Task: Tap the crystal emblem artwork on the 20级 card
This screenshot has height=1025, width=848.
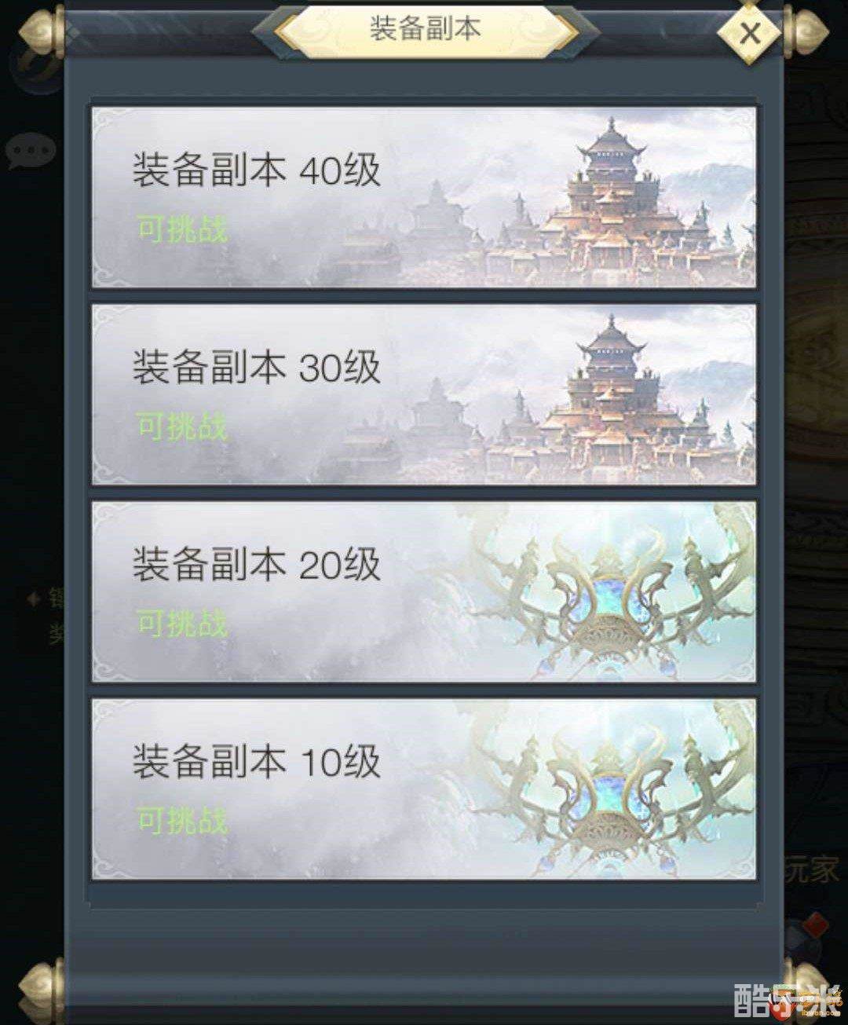Action: coord(609,591)
